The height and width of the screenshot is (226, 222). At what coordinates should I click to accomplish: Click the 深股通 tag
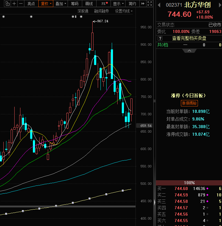pos(83,11)
